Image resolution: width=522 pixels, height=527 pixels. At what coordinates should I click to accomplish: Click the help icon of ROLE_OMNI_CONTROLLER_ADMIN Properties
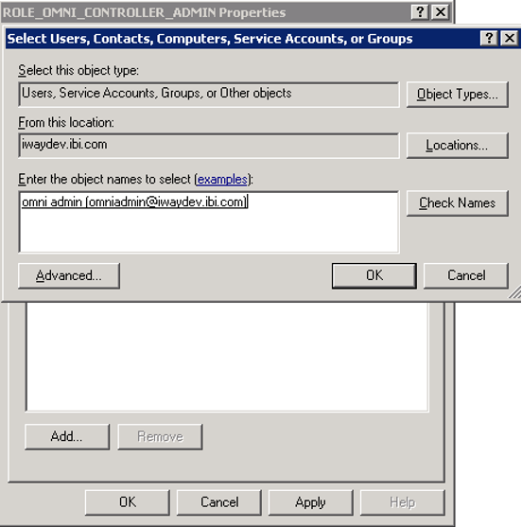pyautogui.click(x=420, y=12)
